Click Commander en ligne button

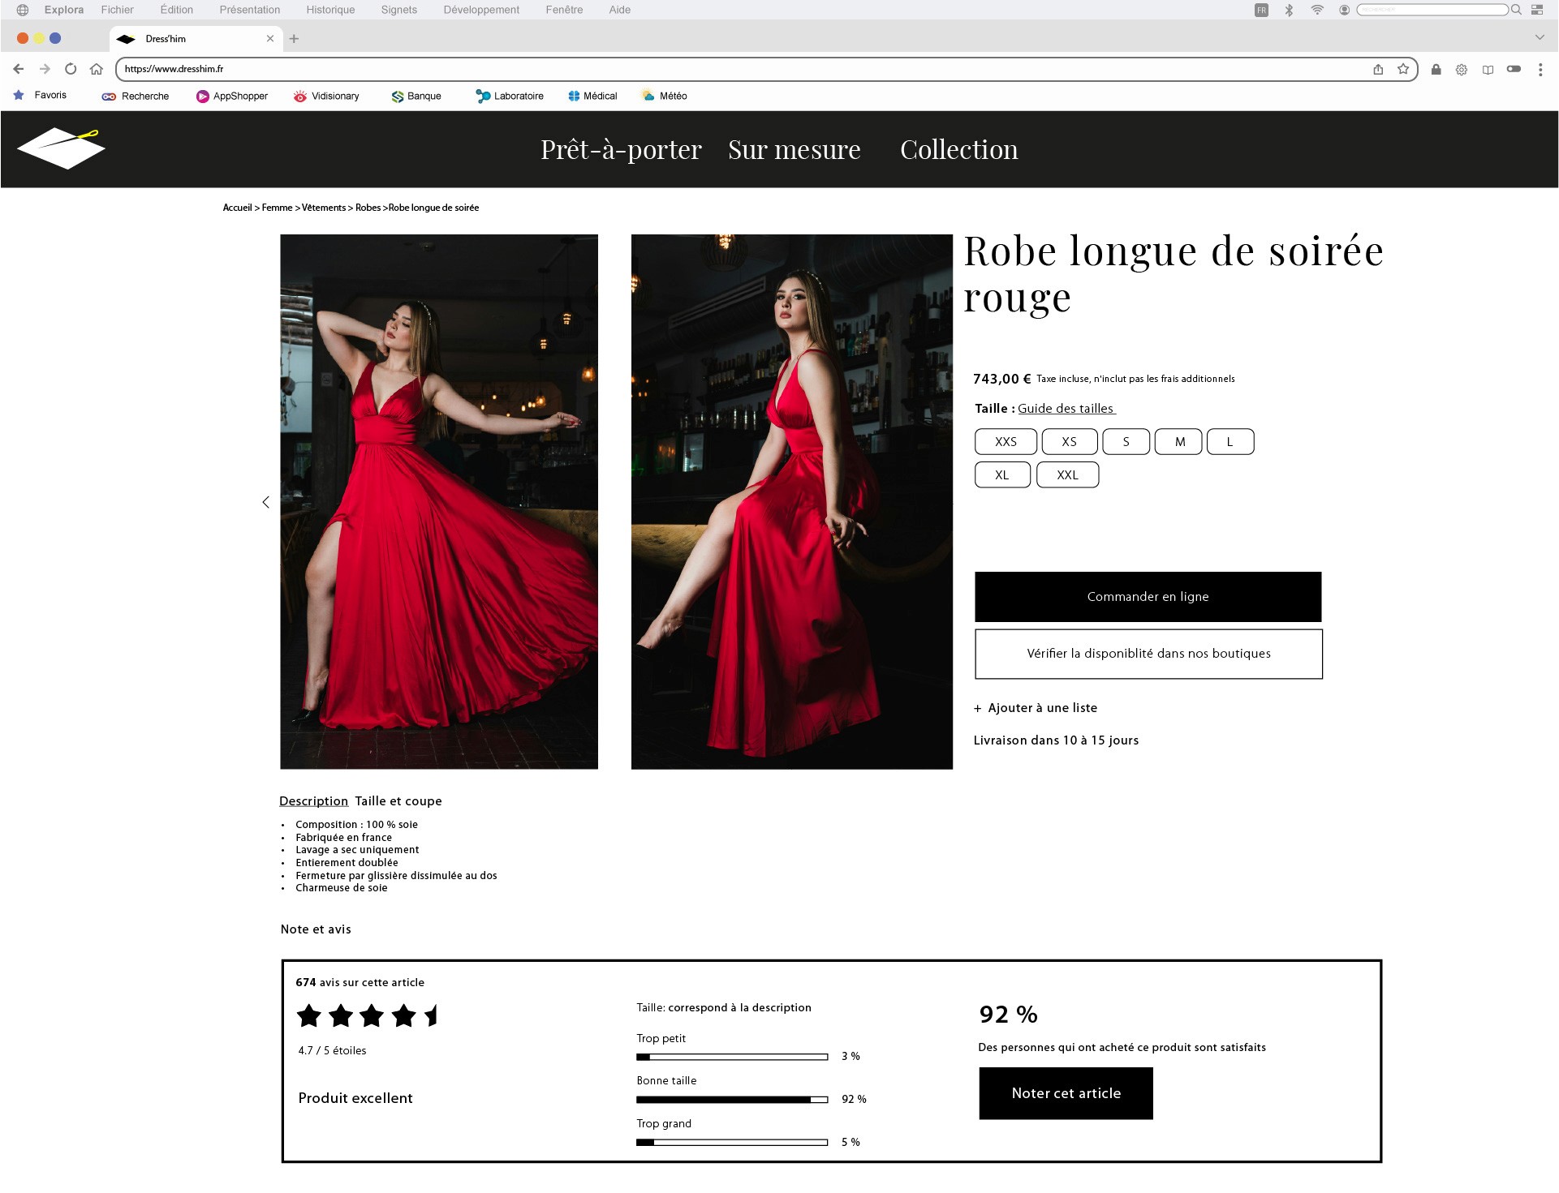[x=1148, y=597]
